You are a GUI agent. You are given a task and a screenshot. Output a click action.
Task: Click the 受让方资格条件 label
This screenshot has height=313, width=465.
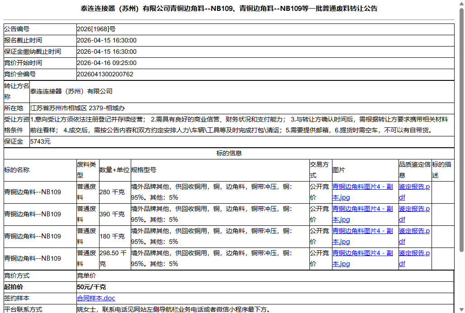pyautogui.click(x=17, y=125)
